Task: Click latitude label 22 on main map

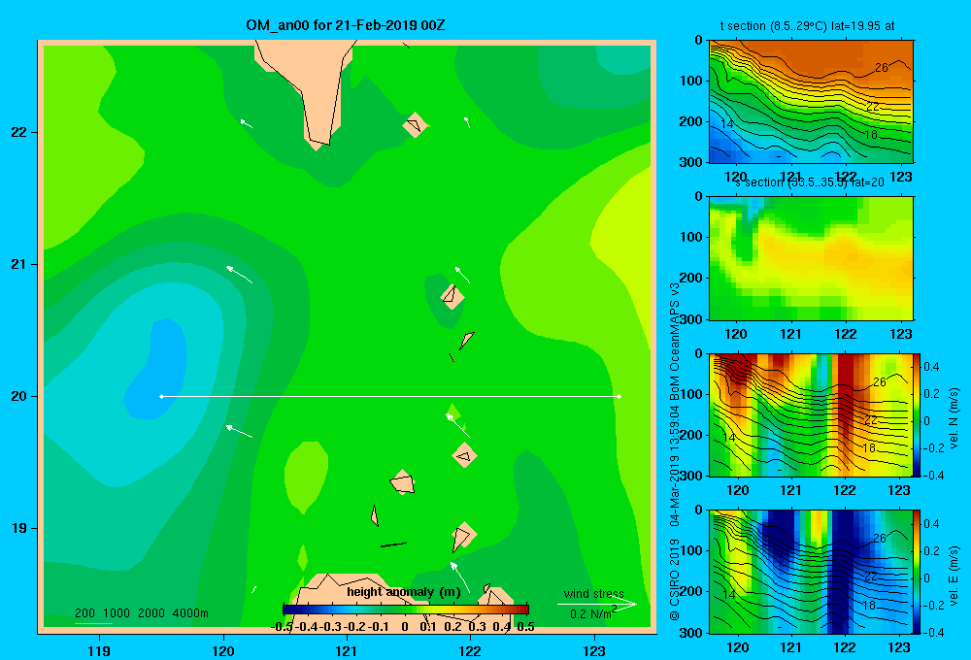Action: (x=19, y=132)
